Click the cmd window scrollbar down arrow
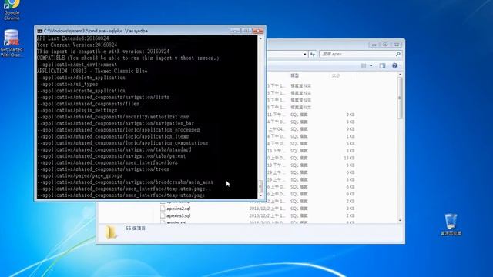Image resolution: width=493 pixels, height=277 pixels. 260,195
